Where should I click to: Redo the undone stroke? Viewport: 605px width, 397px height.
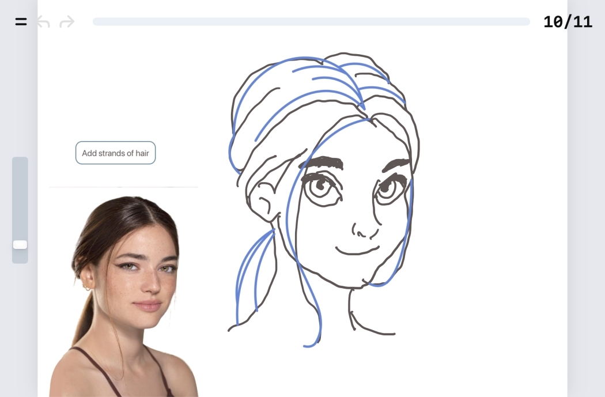click(x=66, y=22)
